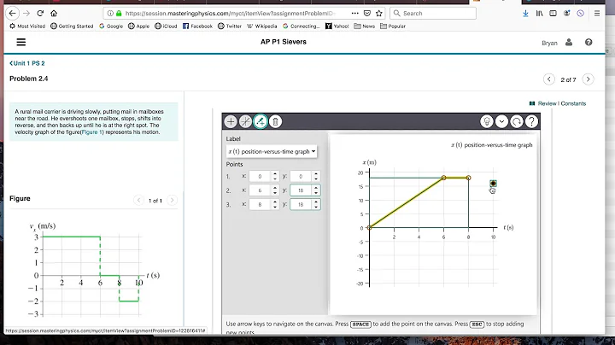Screen dimensions: 615x345
Task: Click the Pocket save icon
Action: point(367,14)
